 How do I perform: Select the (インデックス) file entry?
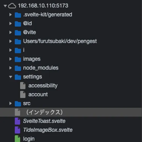[x=71, y=112]
